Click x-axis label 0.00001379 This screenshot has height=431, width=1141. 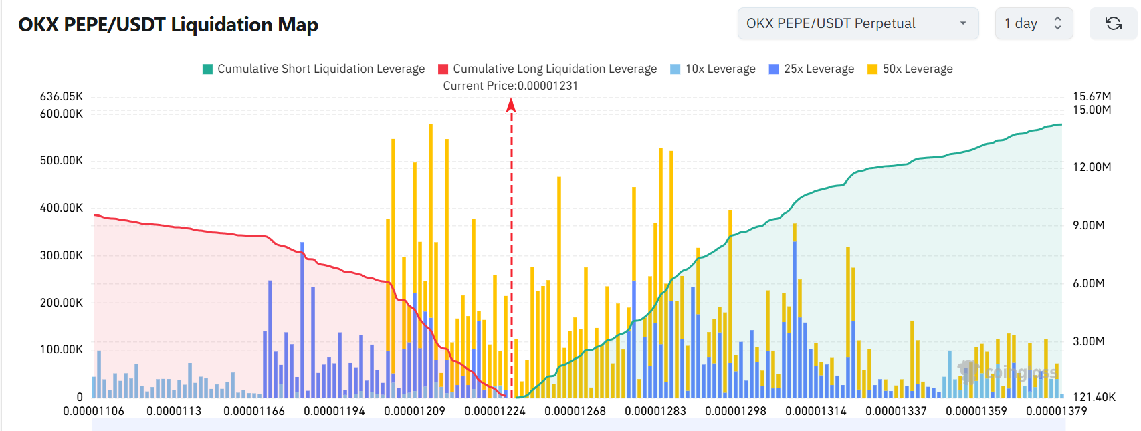point(1057,411)
